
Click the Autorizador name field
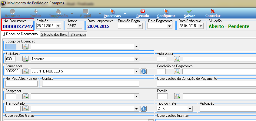[219, 59]
